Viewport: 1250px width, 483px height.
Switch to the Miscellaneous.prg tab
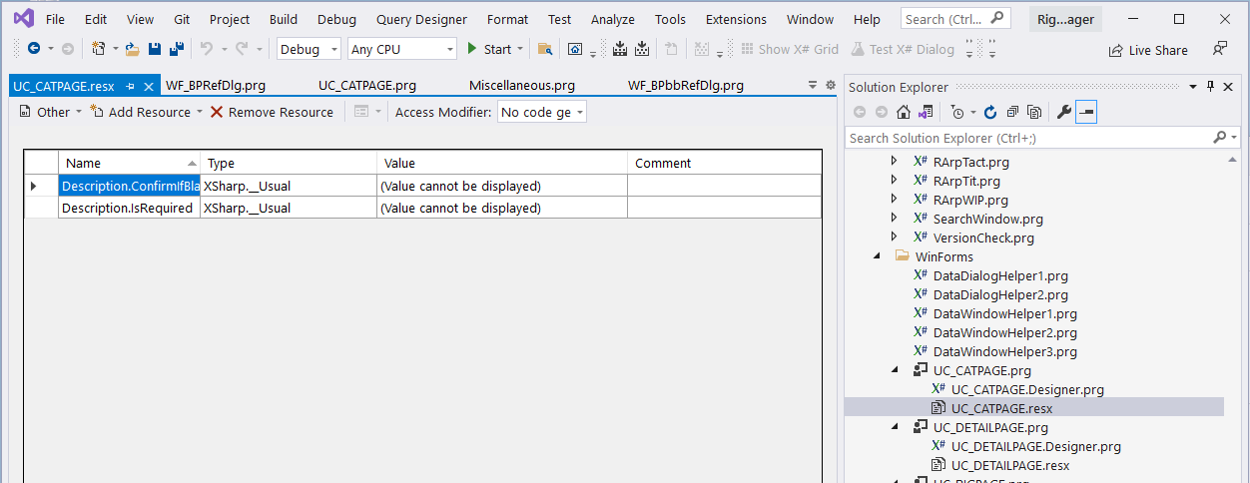pos(521,86)
